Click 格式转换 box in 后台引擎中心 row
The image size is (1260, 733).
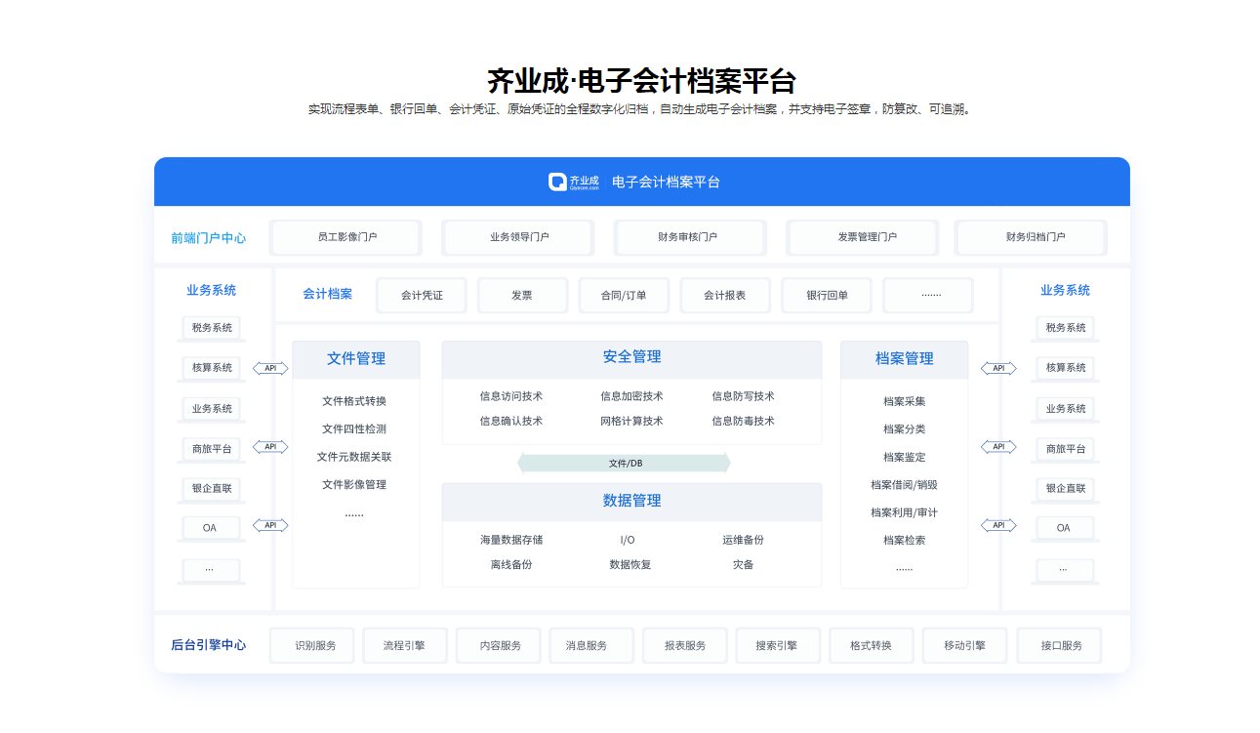tap(871, 646)
